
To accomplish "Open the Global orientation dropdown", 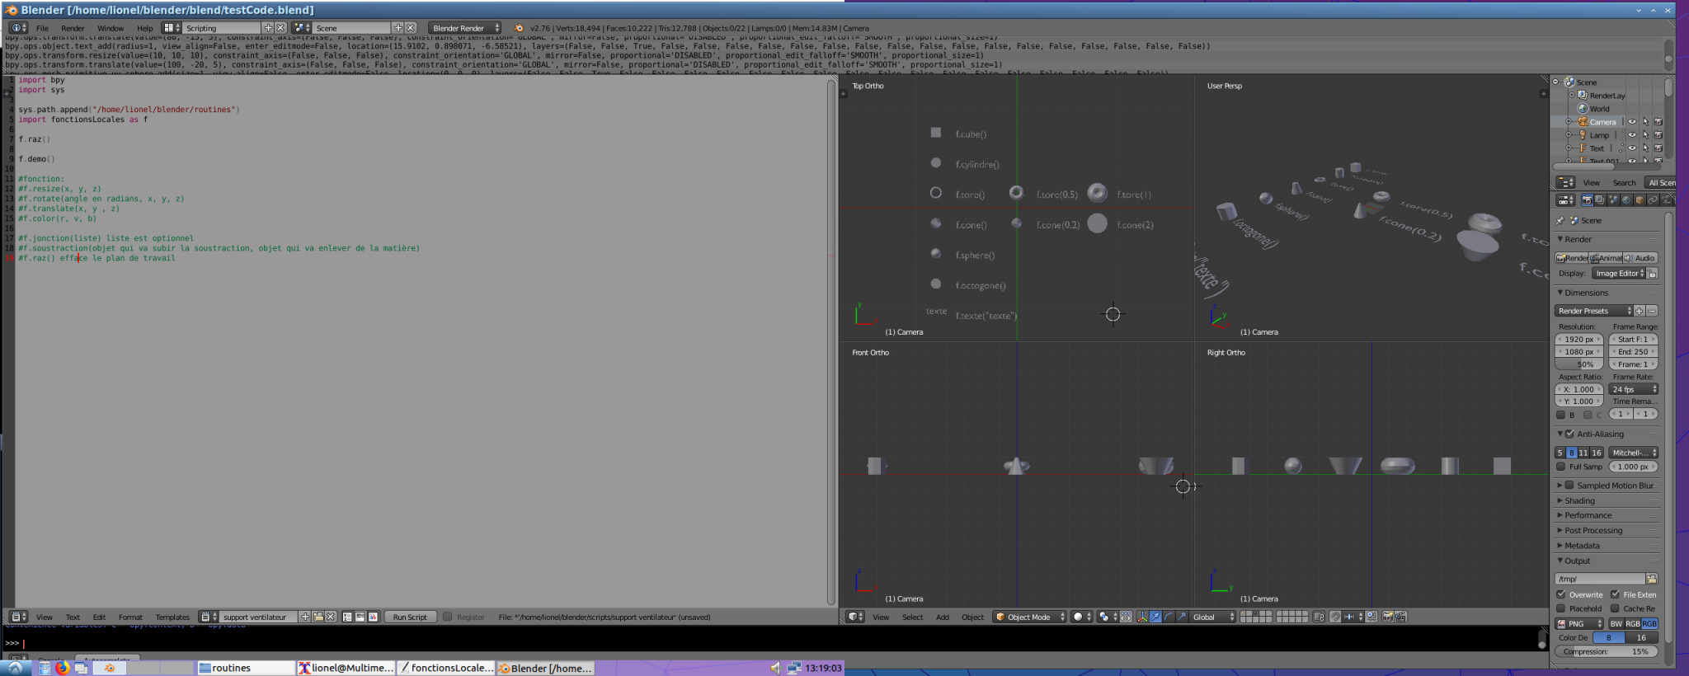I will point(1213,617).
